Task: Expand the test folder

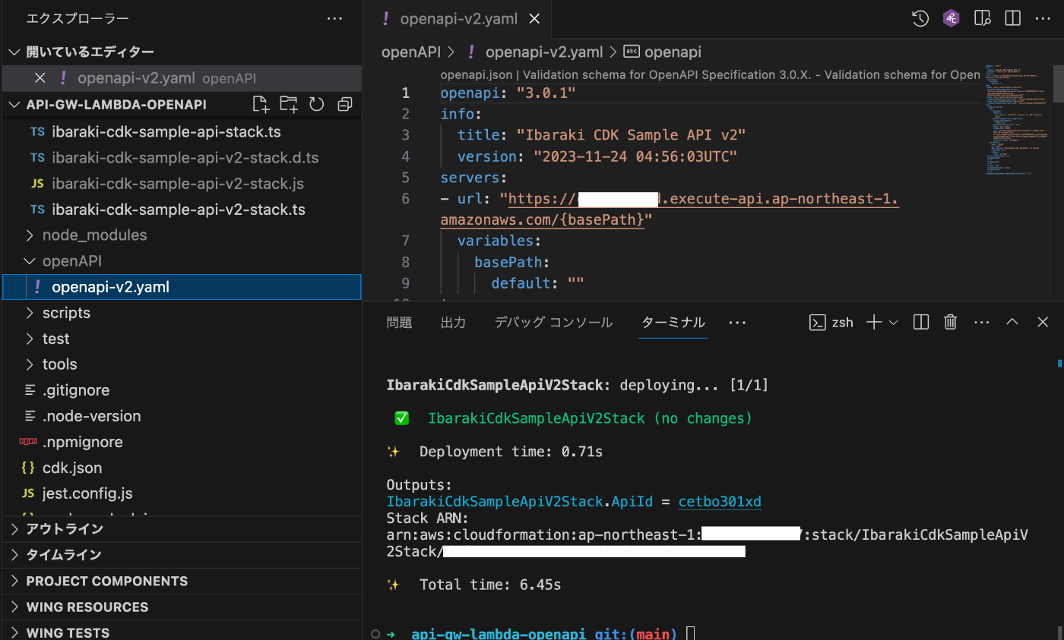Action: pyautogui.click(x=30, y=339)
